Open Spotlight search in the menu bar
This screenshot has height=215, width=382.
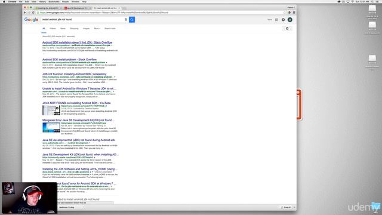[x=372, y=1]
